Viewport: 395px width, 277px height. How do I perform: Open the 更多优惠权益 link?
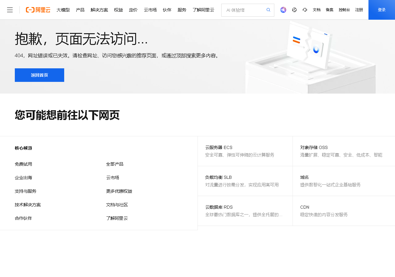pos(119,191)
